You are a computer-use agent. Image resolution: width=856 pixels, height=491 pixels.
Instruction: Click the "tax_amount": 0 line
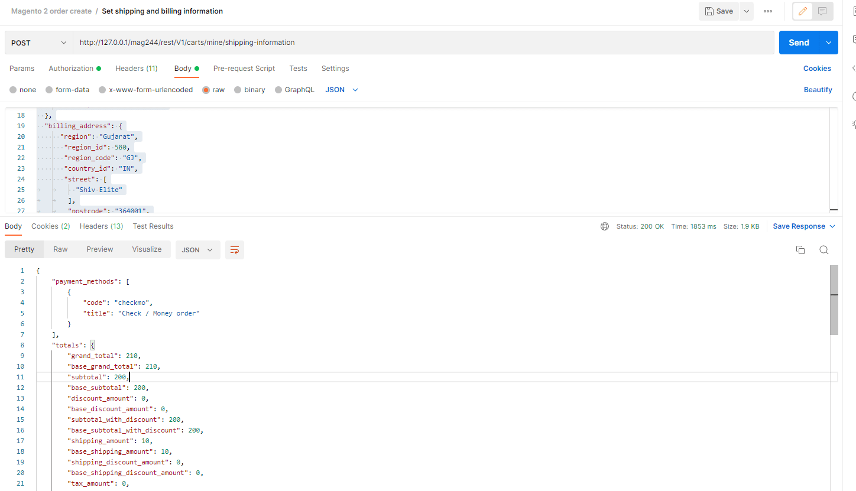[x=98, y=483]
